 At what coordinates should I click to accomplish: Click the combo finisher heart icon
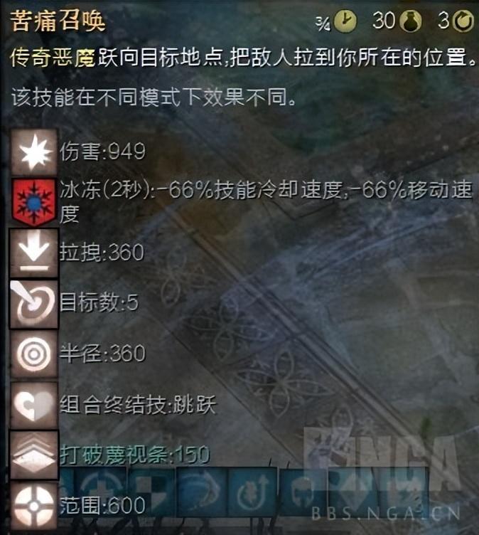coord(33,405)
